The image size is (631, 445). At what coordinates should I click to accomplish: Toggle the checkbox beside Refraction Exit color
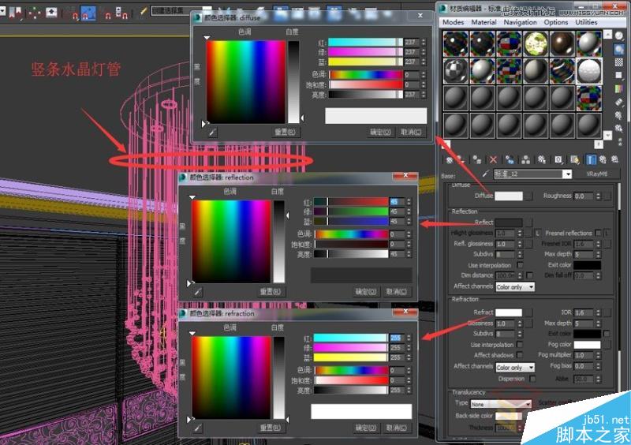(x=607, y=334)
